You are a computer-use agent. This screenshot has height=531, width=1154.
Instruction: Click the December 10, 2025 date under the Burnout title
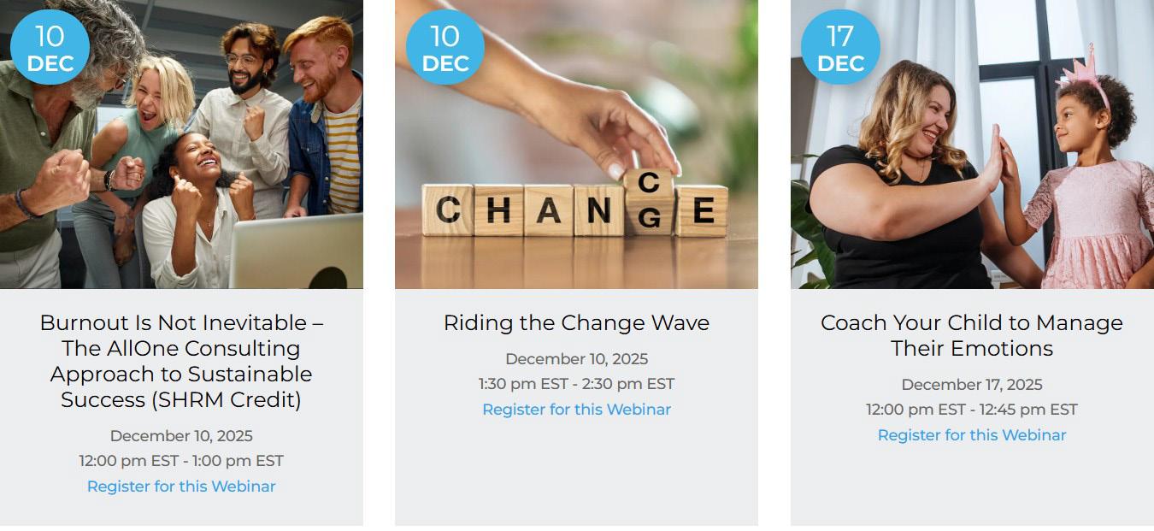point(181,436)
